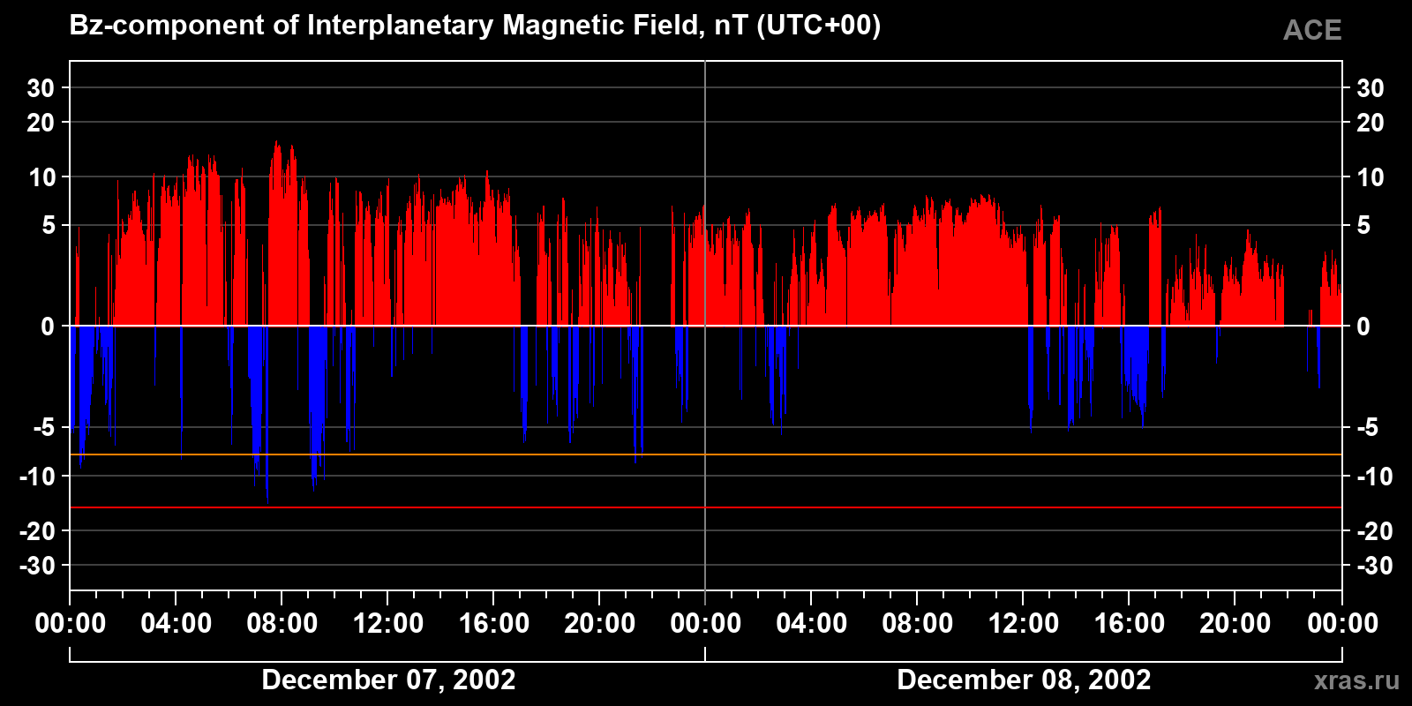Click the ACE source label
The width and height of the screenshot is (1412, 706).
coord(1312,31)
